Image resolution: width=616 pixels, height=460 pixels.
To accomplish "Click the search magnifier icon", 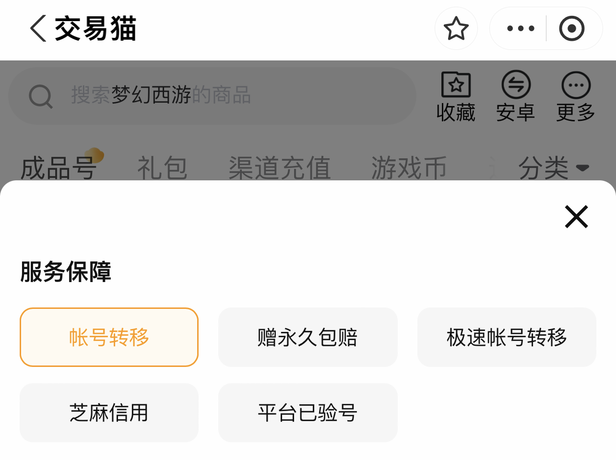I will 40,96.
